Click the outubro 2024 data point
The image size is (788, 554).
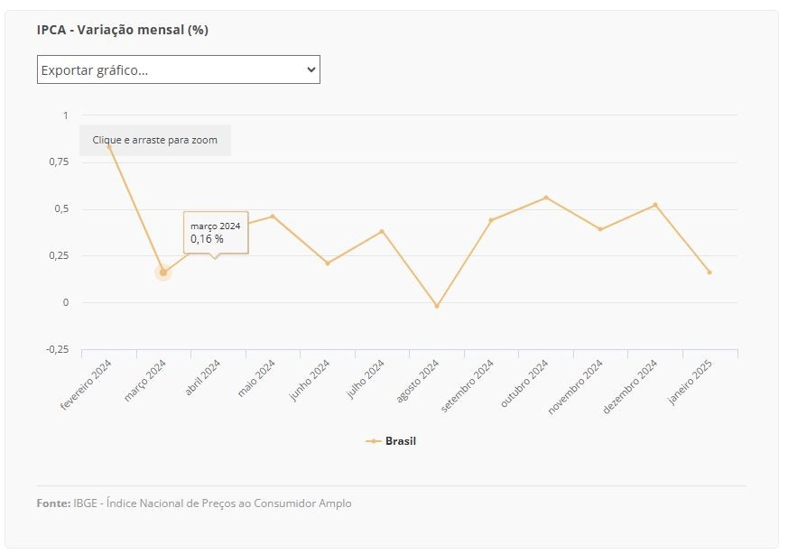tap(546, 198)
